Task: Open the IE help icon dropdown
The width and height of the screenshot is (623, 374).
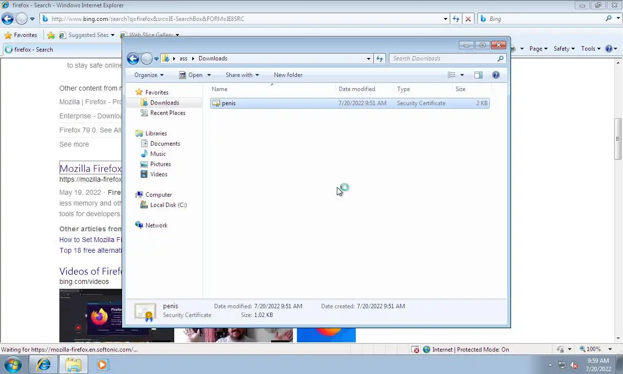Action: [x=611, y=49]
